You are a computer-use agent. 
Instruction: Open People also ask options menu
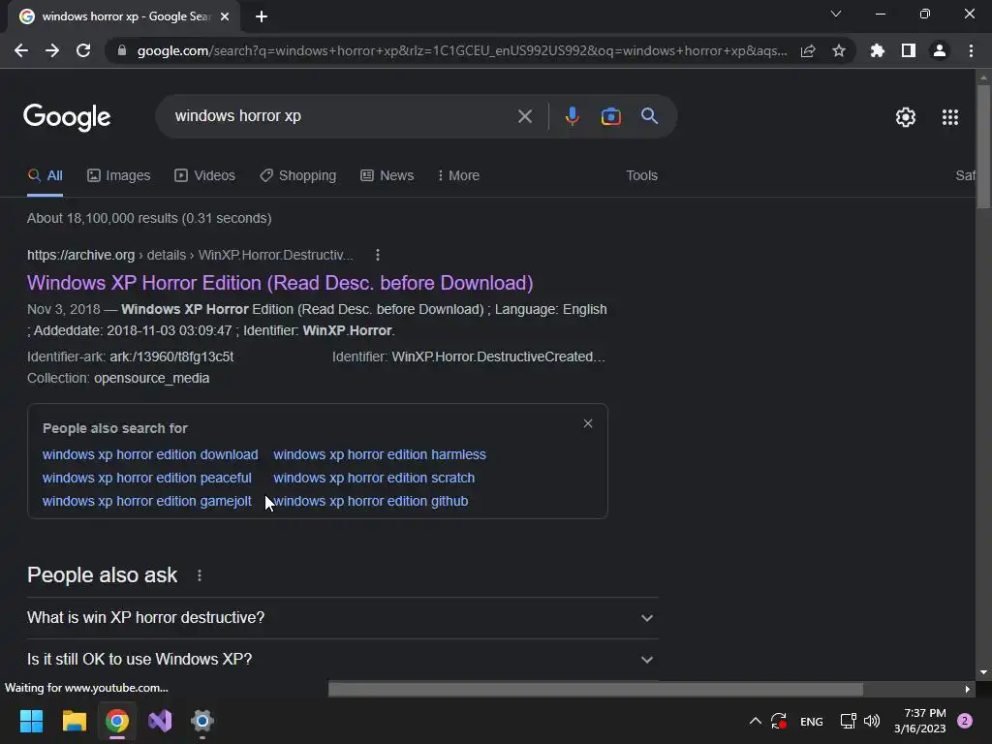(x=200, y=575)
